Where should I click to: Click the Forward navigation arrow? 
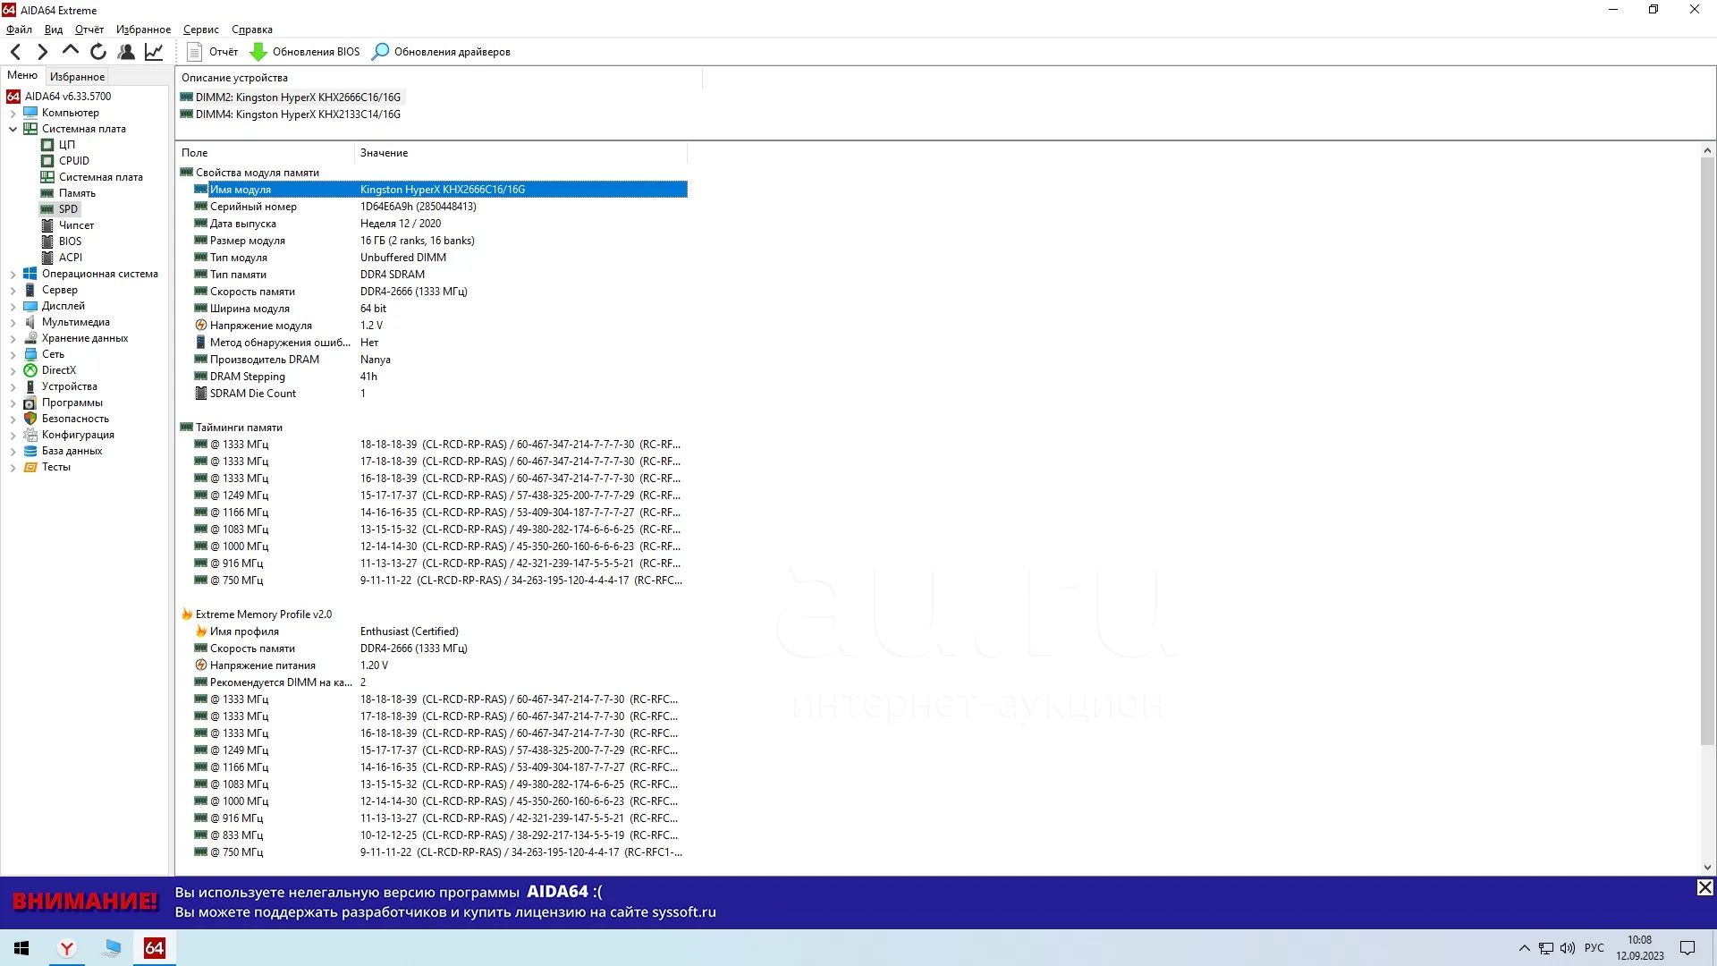click(x=42, y=52)
